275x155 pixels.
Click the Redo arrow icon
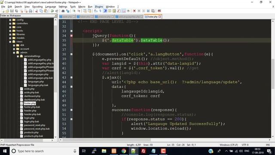(x=57, y=11)
